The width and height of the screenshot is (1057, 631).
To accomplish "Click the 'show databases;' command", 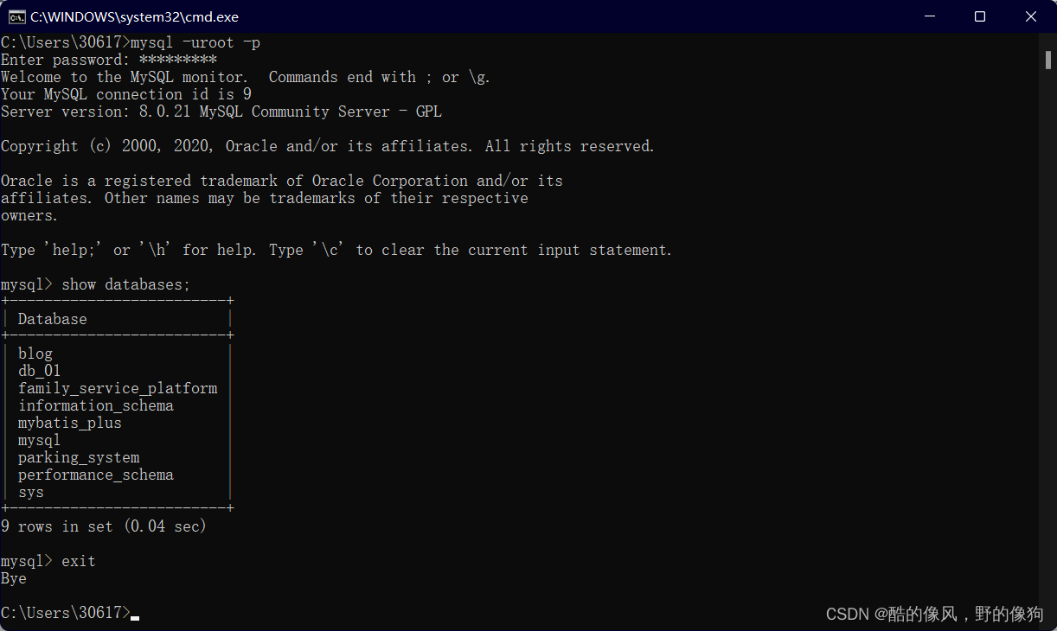I will (x=126, y=284).
